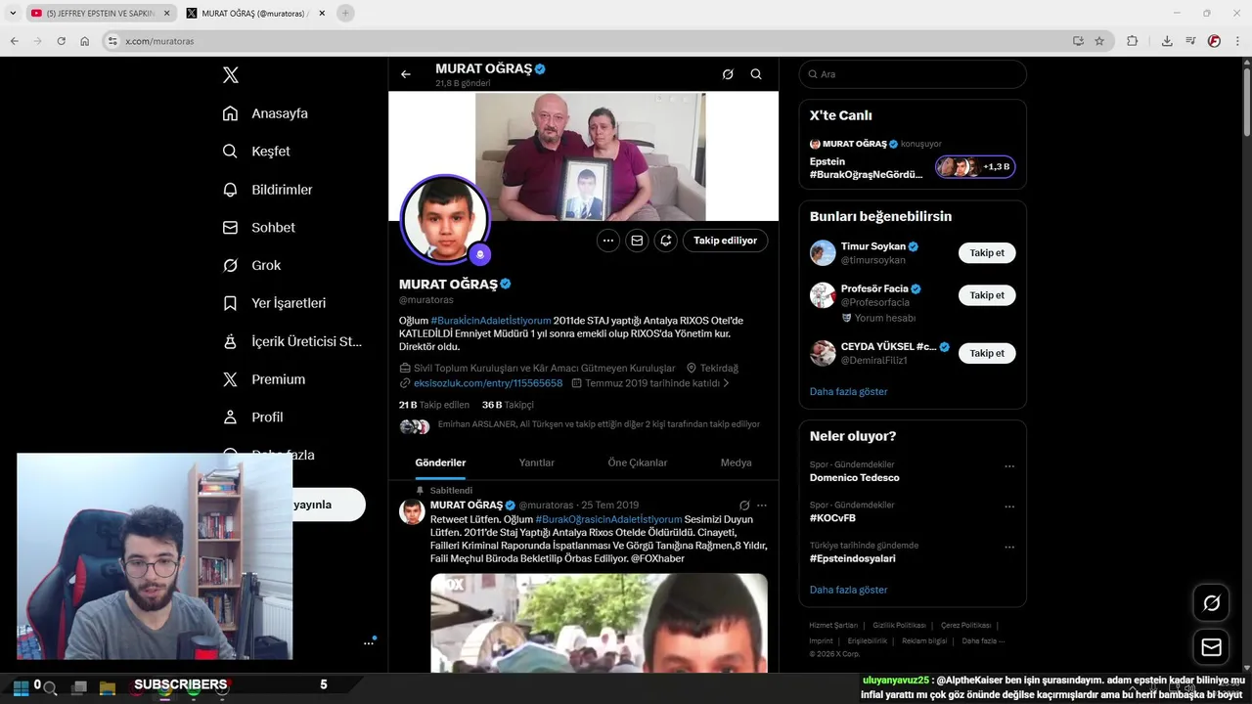Click #BurakİcinAdaletİstiyorum hashtag in bio

click(491, 321)
